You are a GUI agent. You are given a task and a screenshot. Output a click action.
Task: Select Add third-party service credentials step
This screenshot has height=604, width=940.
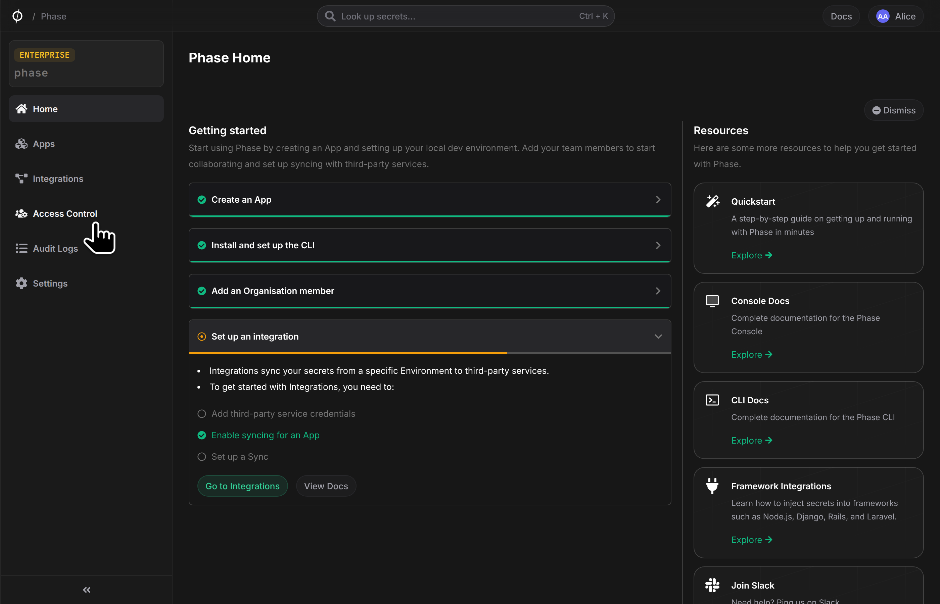coord(276,414)
